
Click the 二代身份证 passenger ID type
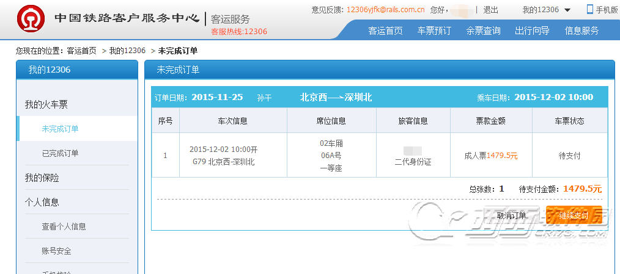coord(413,162)
